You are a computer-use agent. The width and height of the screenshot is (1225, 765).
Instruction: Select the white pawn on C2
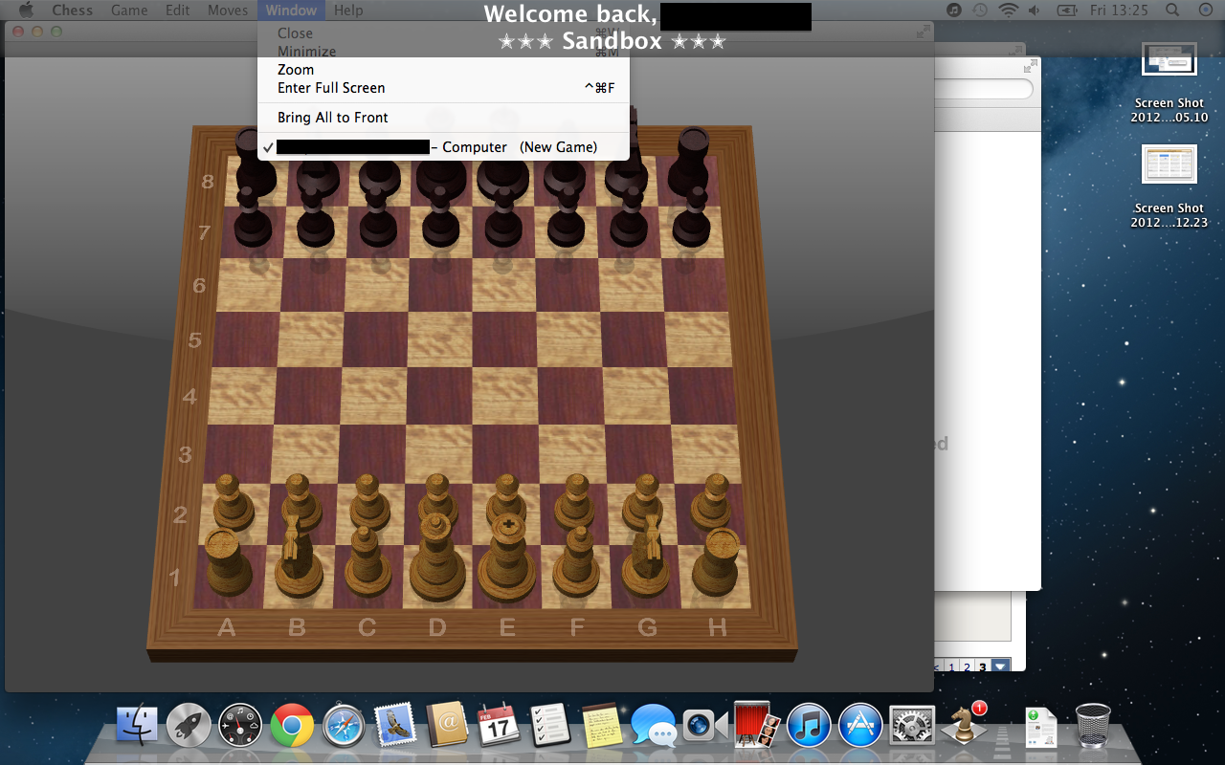point(368,502)
